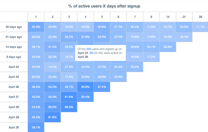This screenshot has width=208, height=132.
Task: Click the 60.8% cell in the April 26 row
Action: [x=85, y=87]
